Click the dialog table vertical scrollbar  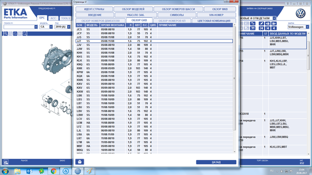[234, 78]
